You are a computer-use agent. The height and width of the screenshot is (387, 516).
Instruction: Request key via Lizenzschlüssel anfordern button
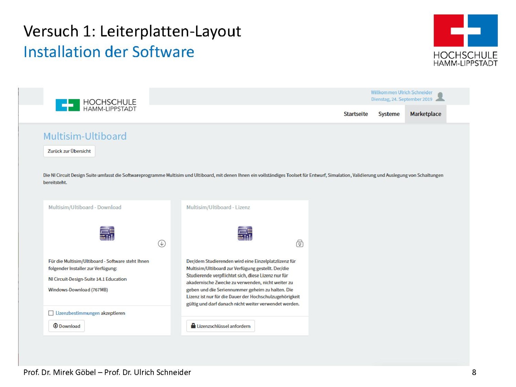(x=221, y=326)
